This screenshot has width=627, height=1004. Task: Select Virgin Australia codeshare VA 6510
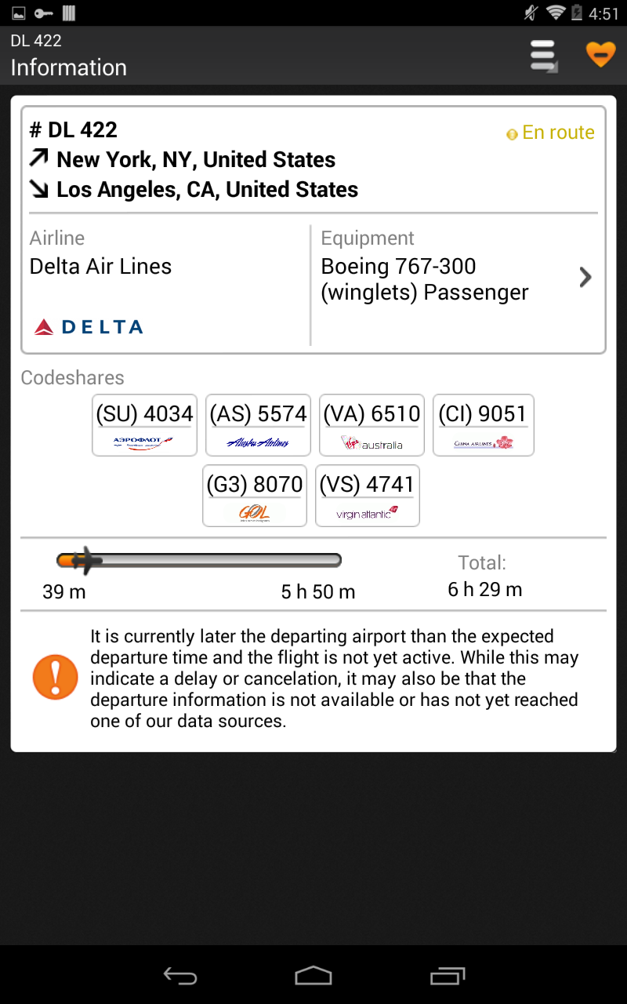coord(371,424)
